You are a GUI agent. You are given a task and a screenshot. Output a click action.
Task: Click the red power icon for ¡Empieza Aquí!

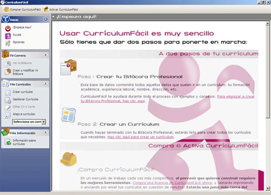tap(8, 28)
